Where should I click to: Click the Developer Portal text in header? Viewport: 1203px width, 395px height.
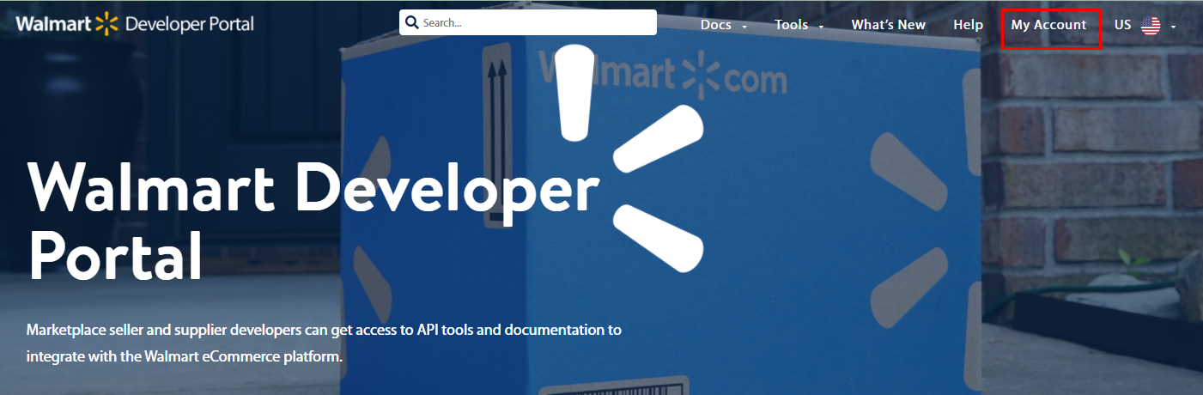pos(189,24)
